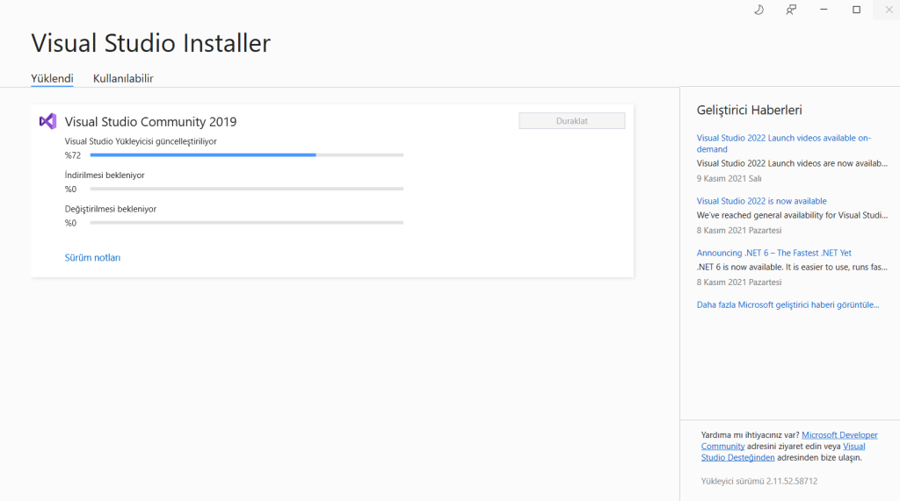Close the Visual Studio Installer window
This screenshot has height=501, width=900.
(888, 10)
